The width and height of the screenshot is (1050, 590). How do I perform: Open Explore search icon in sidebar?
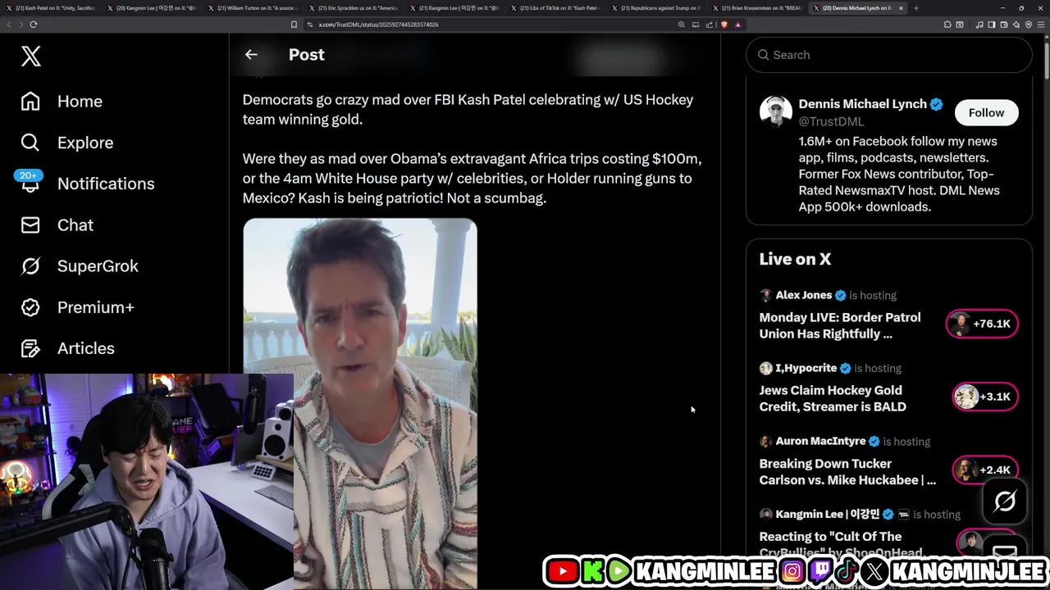point(30,143)
